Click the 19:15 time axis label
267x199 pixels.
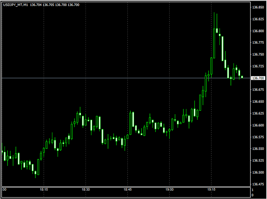tap(211, 190)
